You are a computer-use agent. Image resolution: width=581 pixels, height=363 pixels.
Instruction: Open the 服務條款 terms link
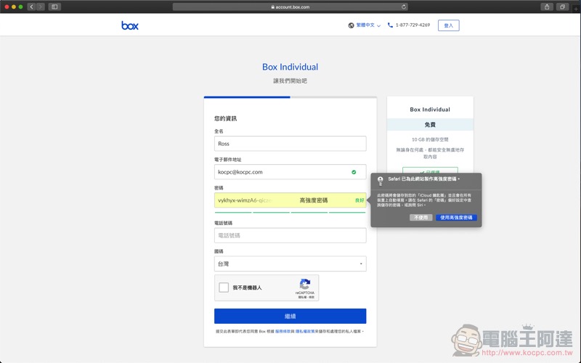pos(283,331)
